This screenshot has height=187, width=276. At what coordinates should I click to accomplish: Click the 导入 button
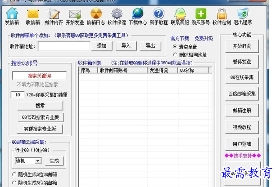pos(126,46)
